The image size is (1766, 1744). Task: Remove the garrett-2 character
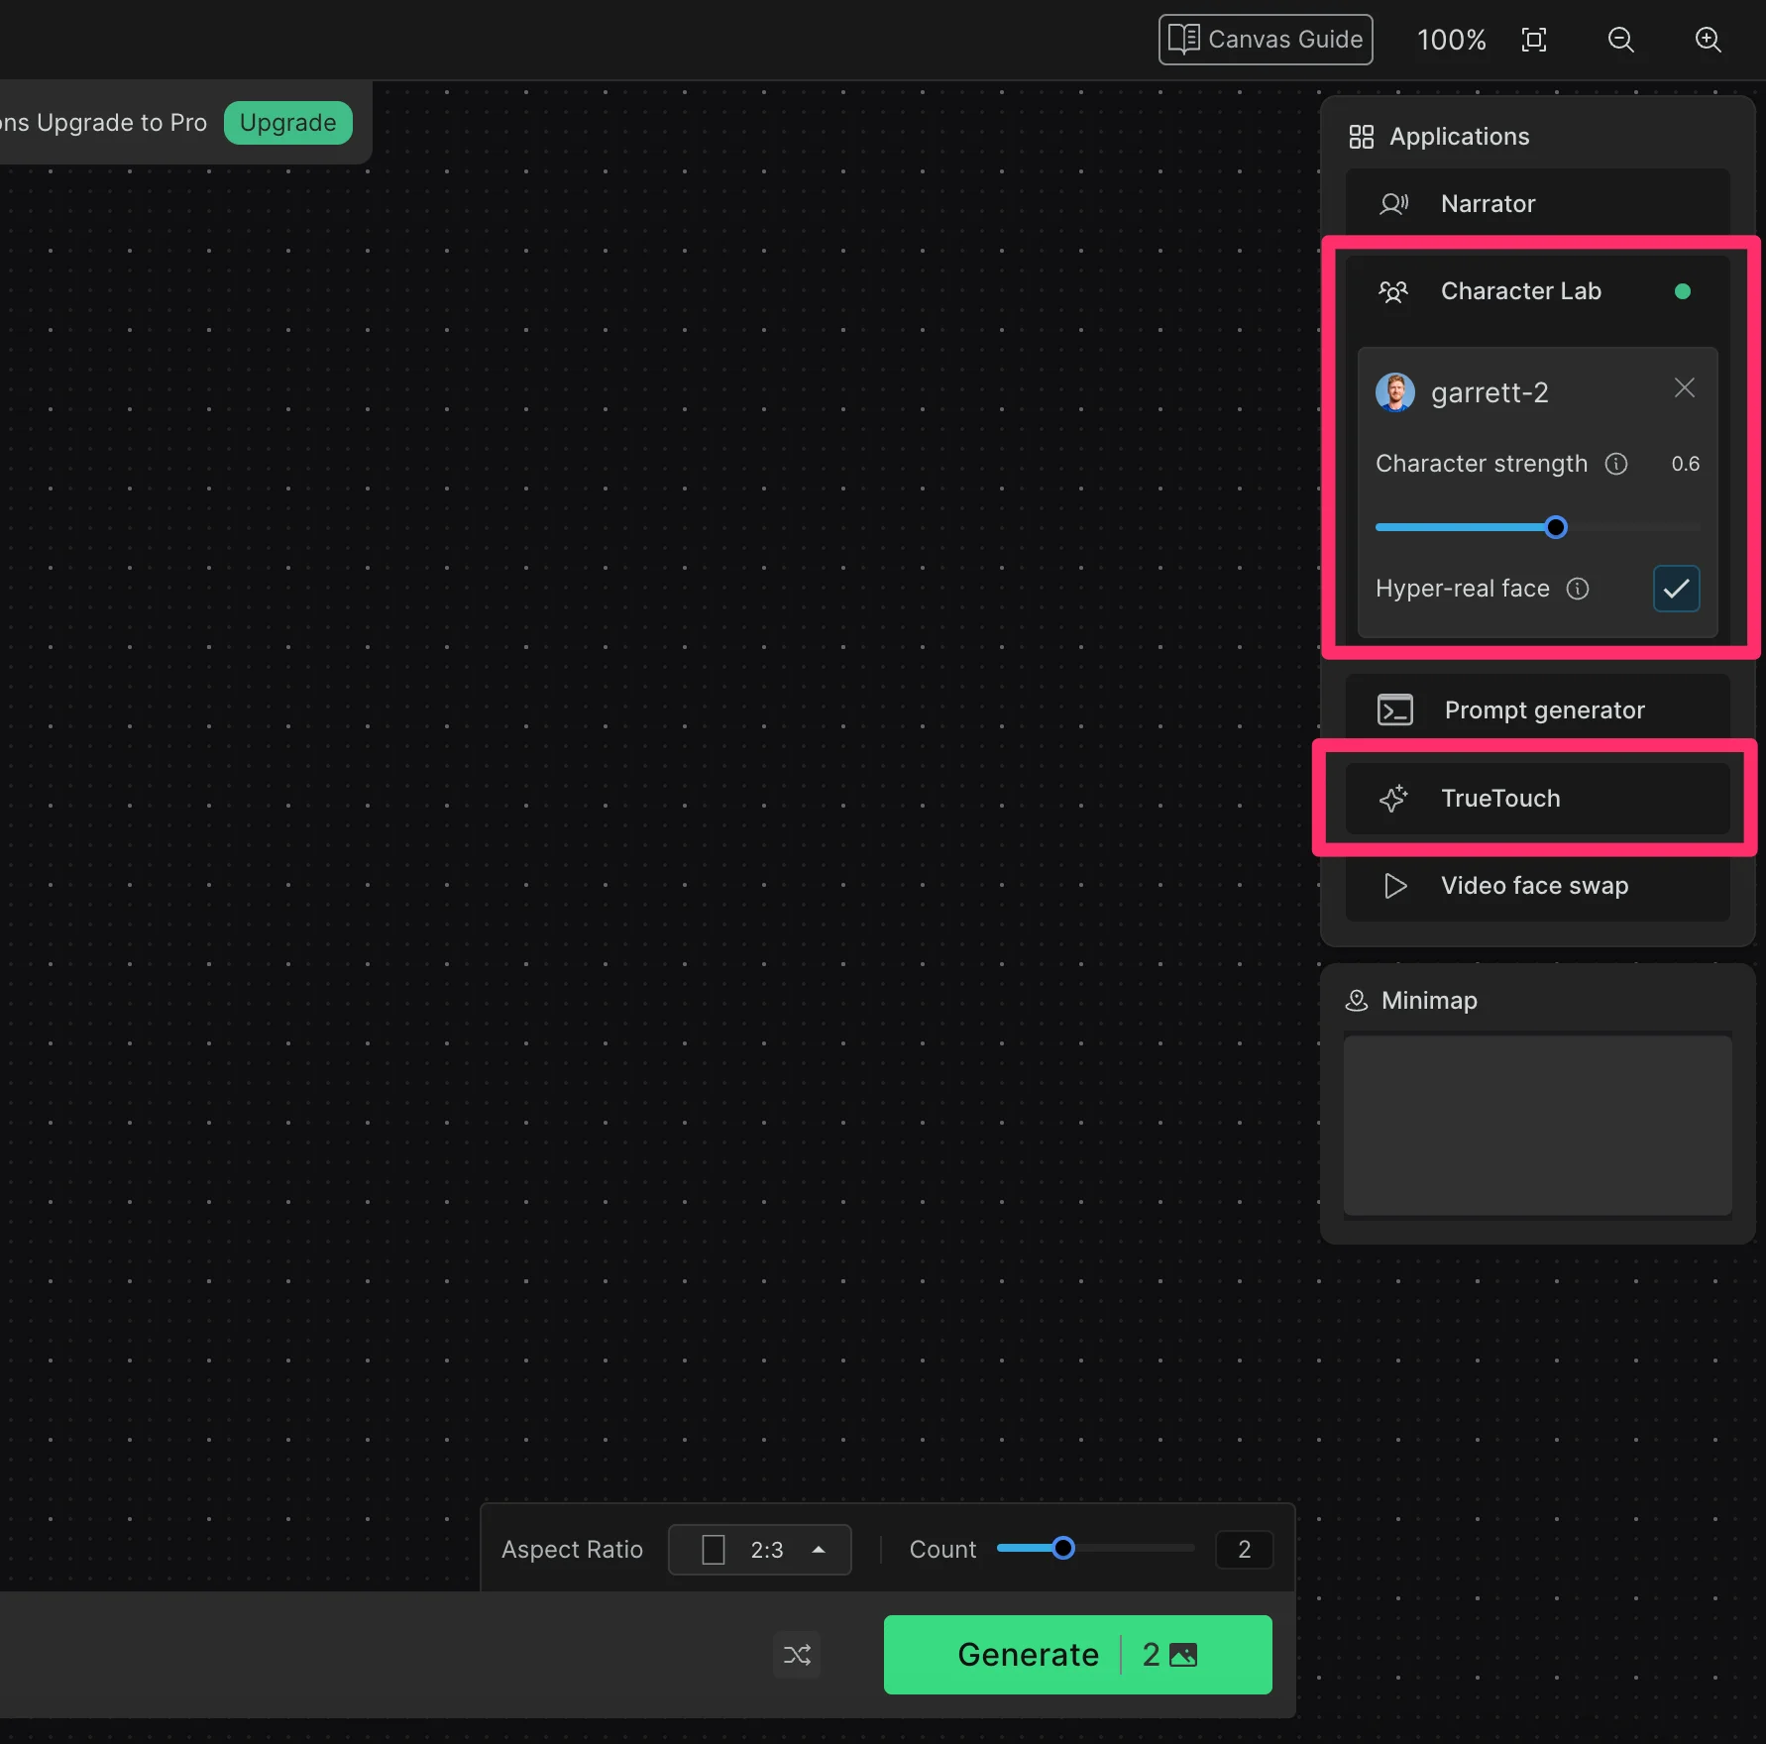pyautogui.click(x=1685, y=387)
